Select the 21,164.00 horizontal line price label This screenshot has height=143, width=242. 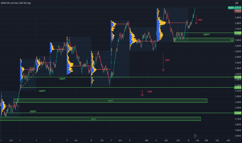(238, 113)
